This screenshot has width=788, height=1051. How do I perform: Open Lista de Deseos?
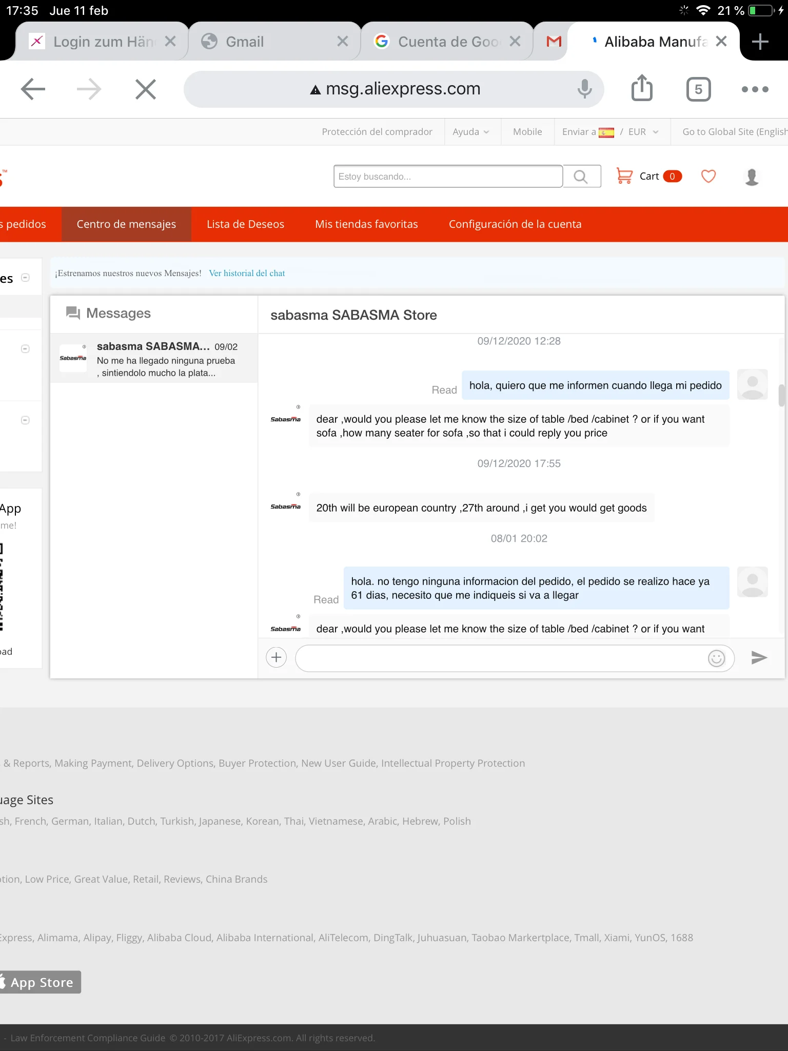[245, 224]
